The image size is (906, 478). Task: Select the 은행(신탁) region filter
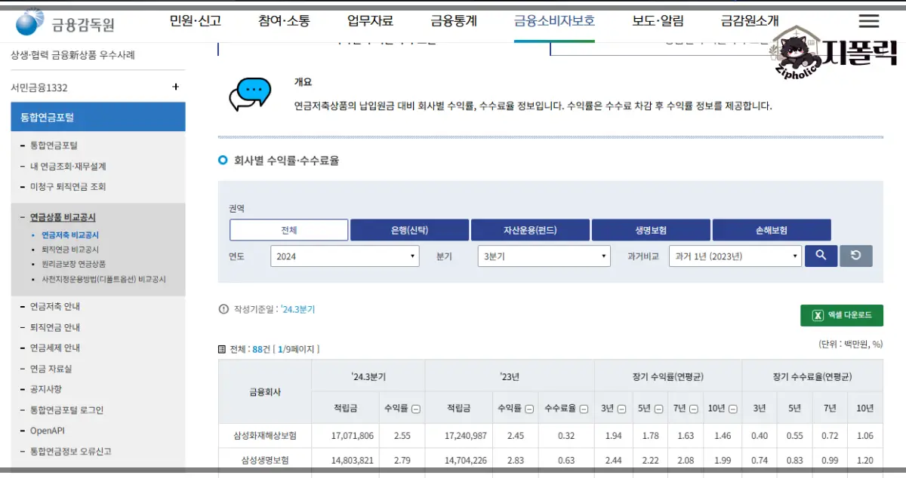(408, 230)
